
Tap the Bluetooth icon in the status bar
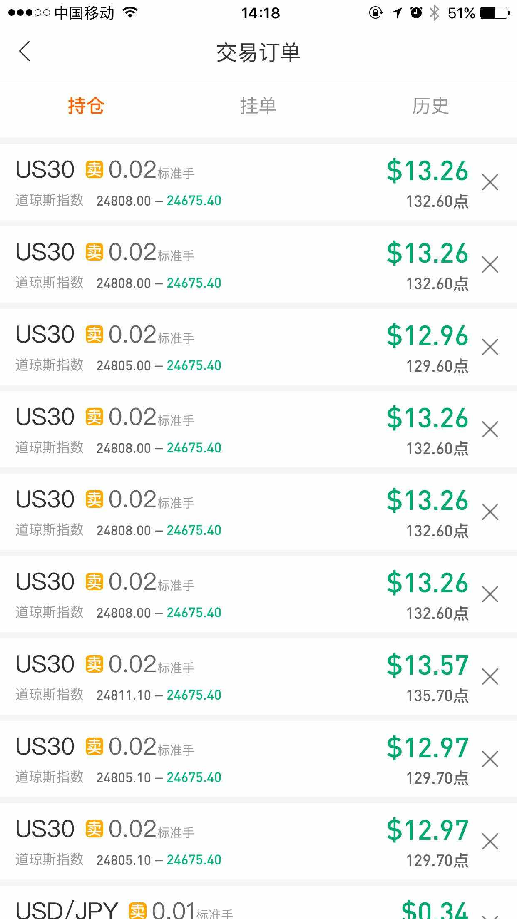434,13
